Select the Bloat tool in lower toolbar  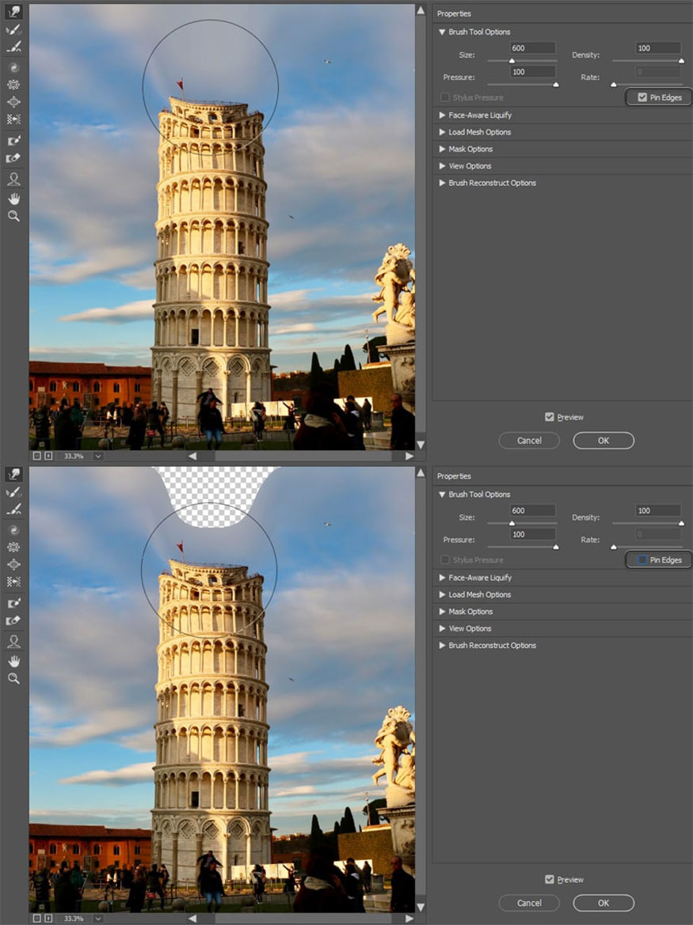coord(13,564)
